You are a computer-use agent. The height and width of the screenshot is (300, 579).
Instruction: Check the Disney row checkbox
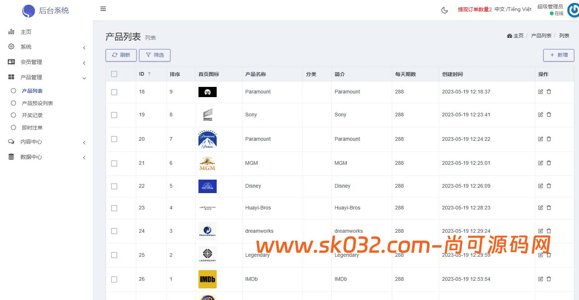pos(114,186)
